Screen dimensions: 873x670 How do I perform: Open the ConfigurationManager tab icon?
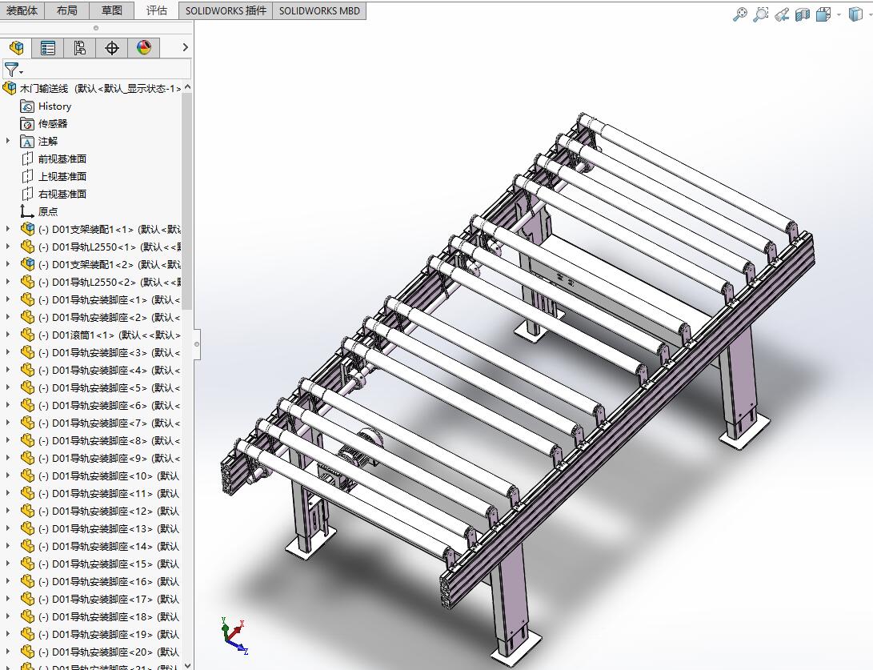pyautogui.click(x=79, y=48)
